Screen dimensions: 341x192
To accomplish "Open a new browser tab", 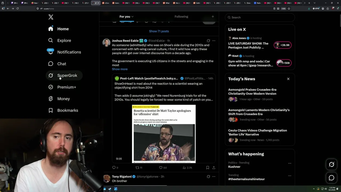I will pyautogui.click(x=309, y=3).
